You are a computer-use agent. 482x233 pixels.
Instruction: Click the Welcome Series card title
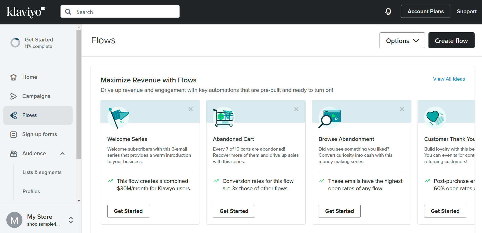[x=127, y=139]
